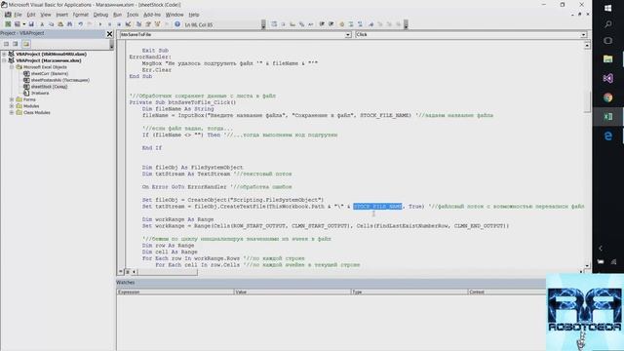Click the Break pause icon in toolbar
The height and width of the screenshot is (351, 624).
tap(109, 24)
